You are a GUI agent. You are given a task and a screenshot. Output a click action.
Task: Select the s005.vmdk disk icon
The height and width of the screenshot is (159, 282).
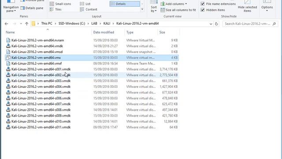click(8, 92)
